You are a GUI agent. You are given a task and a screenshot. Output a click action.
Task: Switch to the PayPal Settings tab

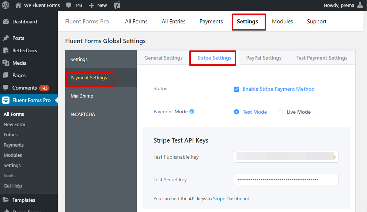pyautogui.click(x=264, y=58)
